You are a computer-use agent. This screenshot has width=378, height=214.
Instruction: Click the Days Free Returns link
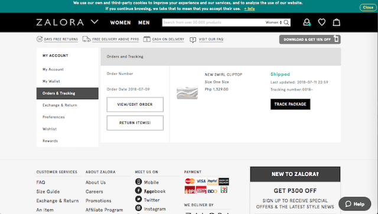click(61, 40)
